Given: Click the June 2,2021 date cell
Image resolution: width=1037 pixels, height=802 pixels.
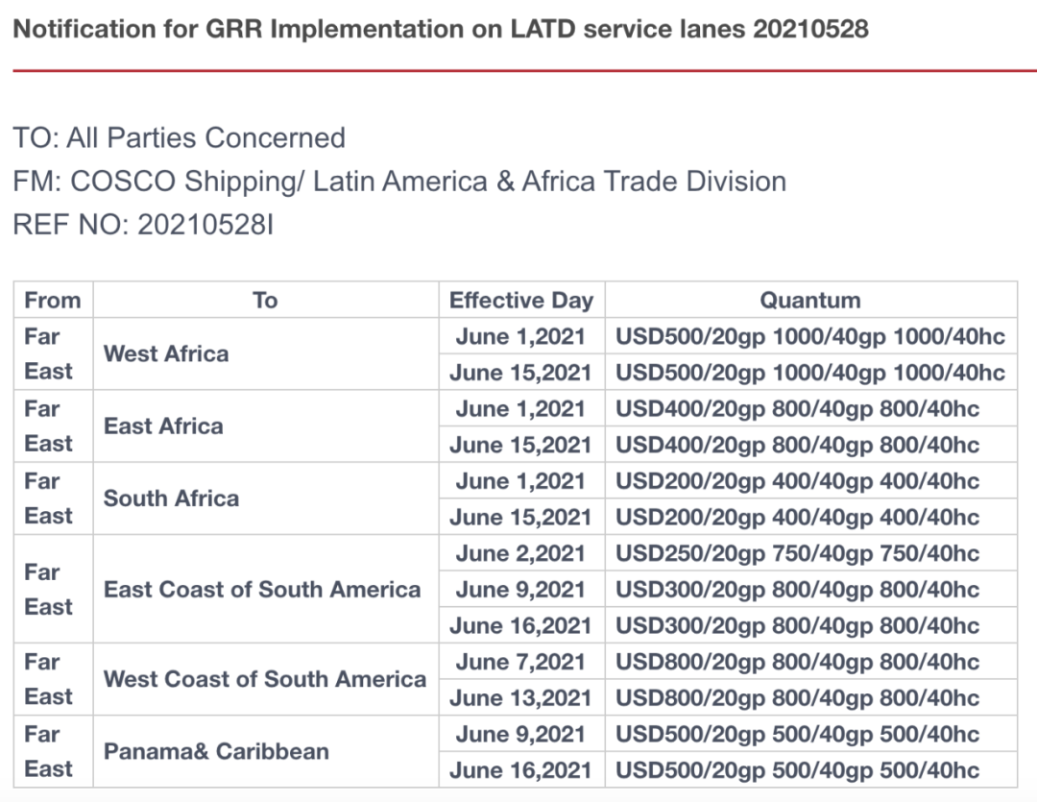Looking at the screenshot, I should click(520, 553).
